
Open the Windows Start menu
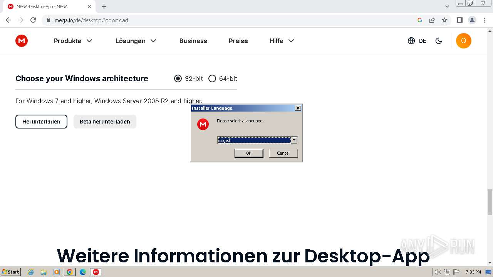[x=10, y=272]
